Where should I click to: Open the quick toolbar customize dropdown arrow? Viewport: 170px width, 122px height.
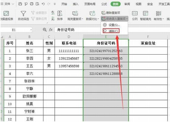(x=55, y=4)
